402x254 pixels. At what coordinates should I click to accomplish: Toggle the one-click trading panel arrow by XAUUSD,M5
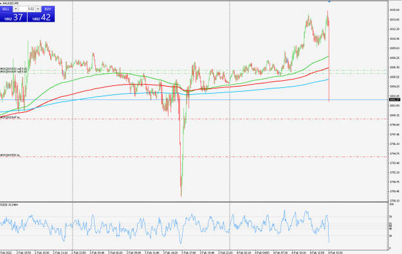(x=1, y=3)
